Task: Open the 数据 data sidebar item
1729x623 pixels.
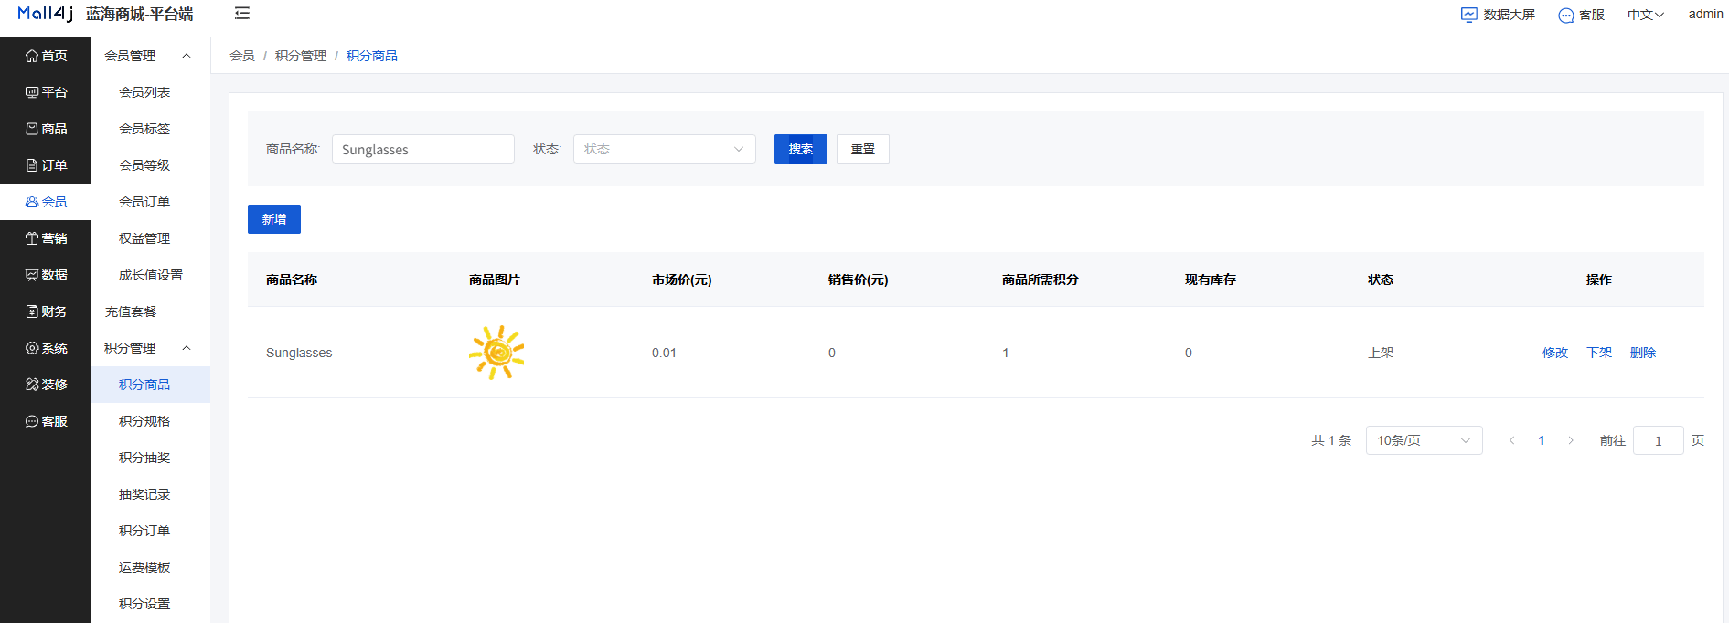Action: (46, 275)
